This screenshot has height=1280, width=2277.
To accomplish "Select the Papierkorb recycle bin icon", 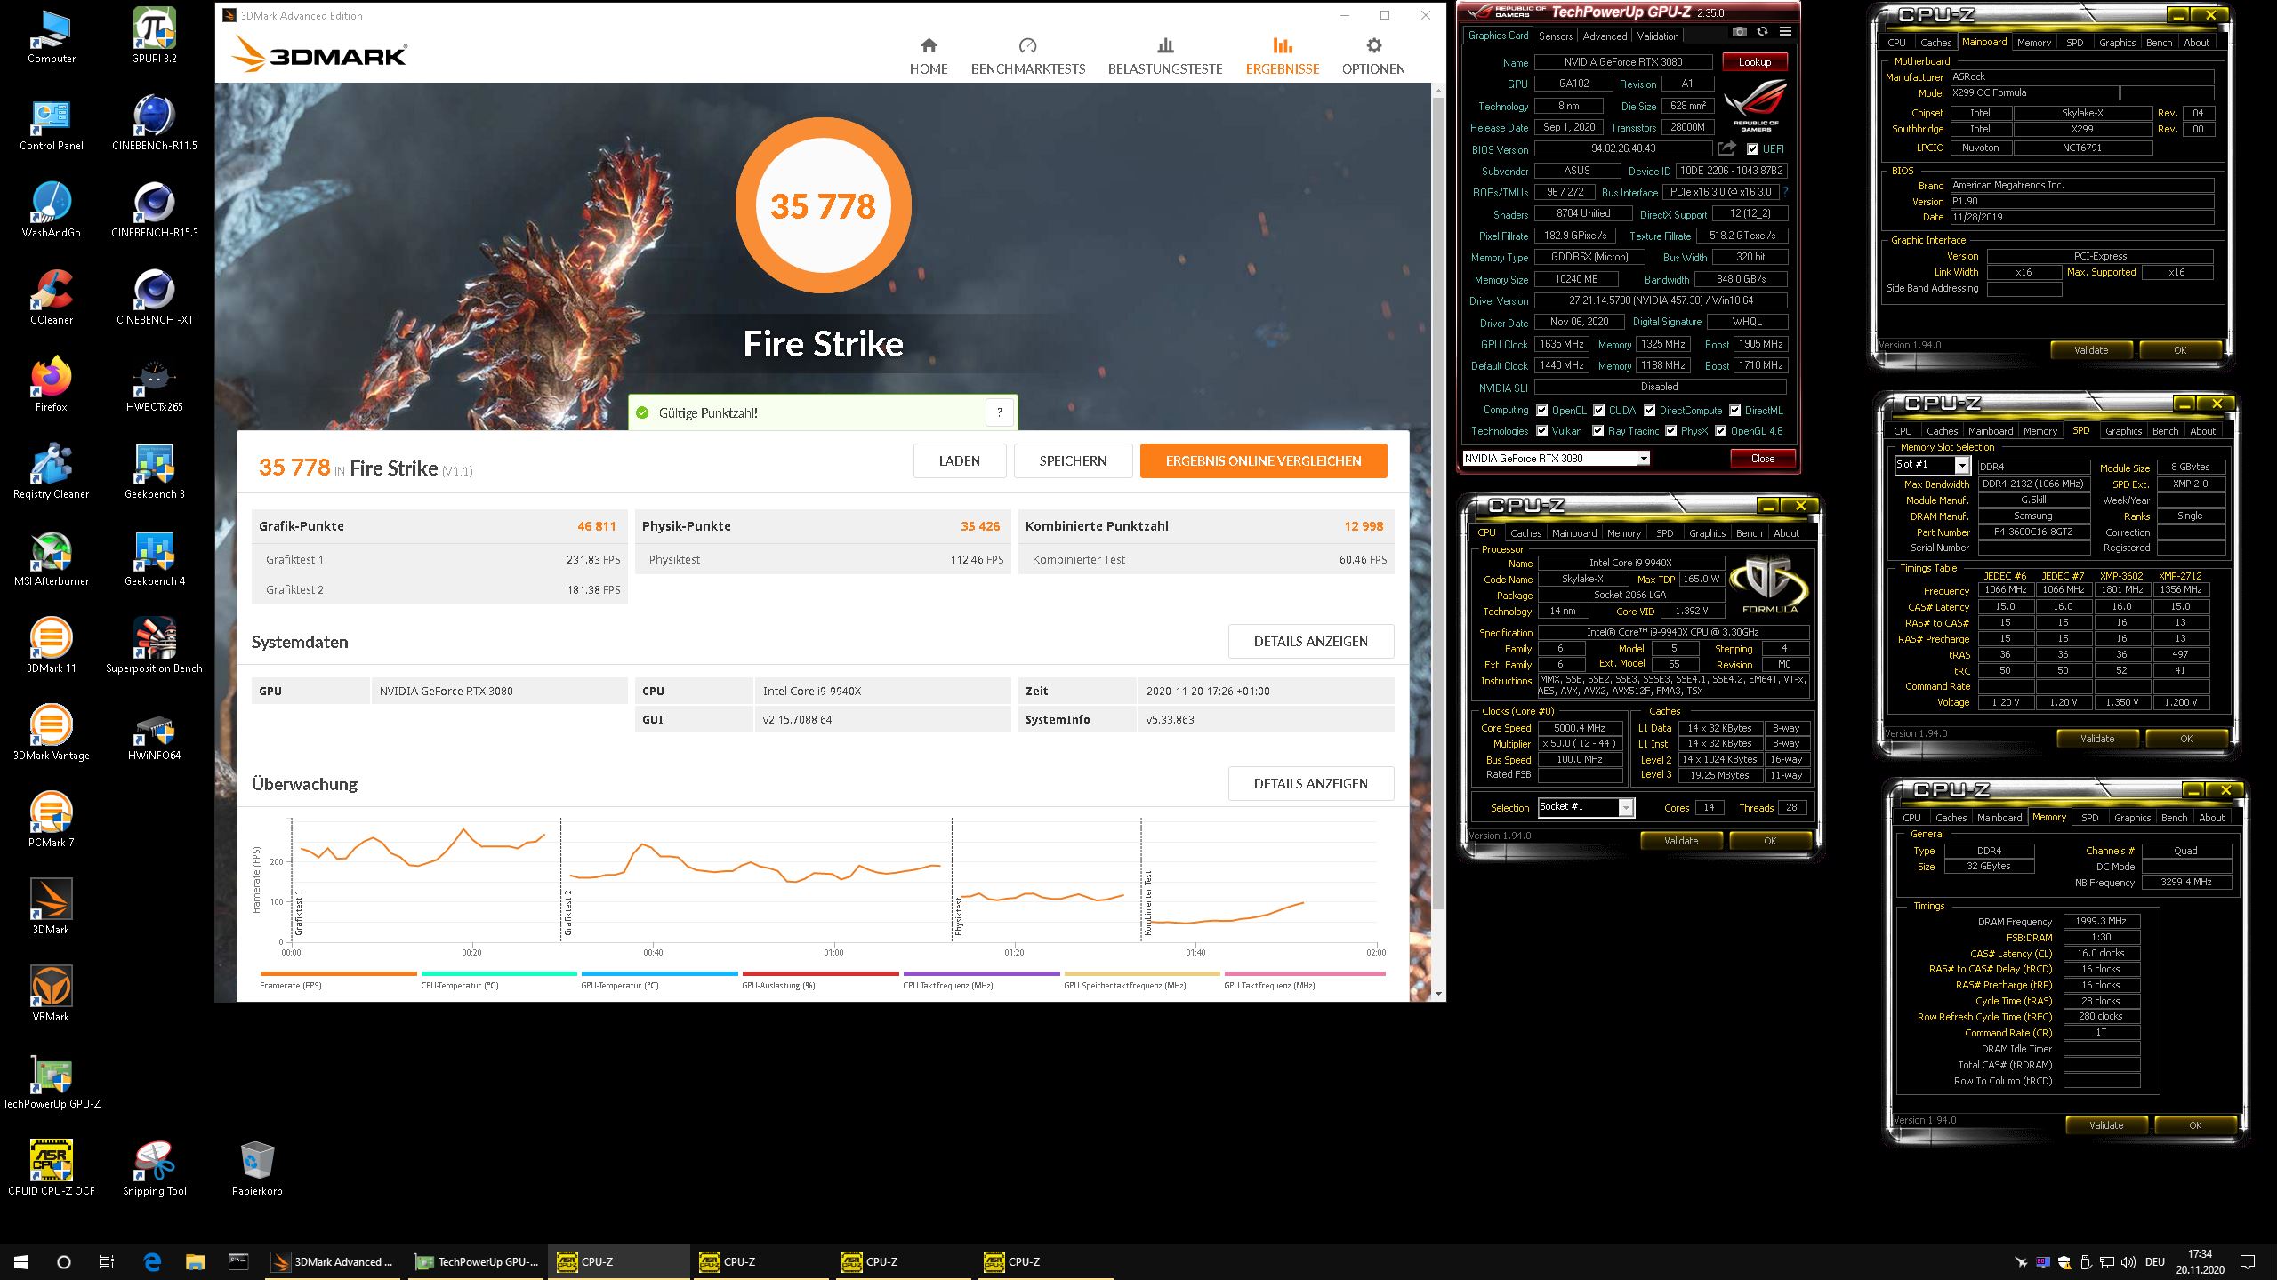I will pos(257,1168).
